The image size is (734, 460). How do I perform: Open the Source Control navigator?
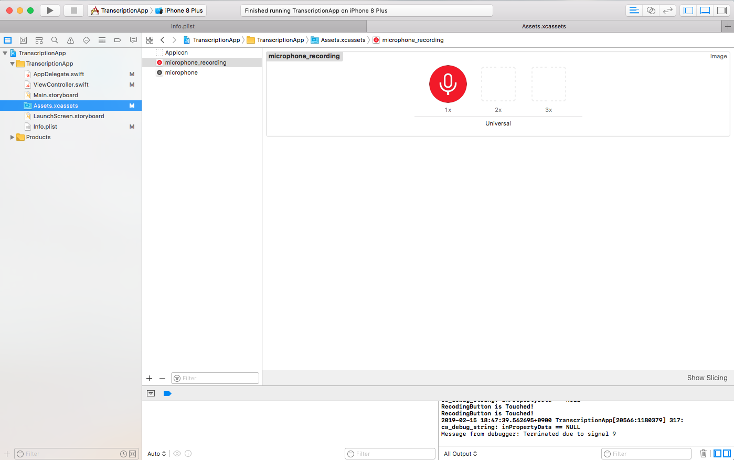(23, 40)
